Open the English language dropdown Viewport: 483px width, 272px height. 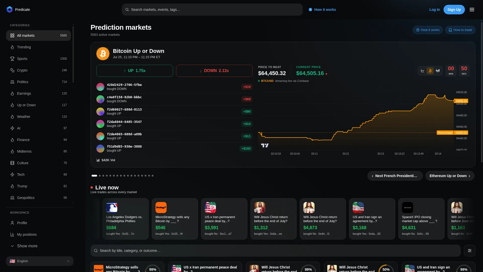pos(40,261)
